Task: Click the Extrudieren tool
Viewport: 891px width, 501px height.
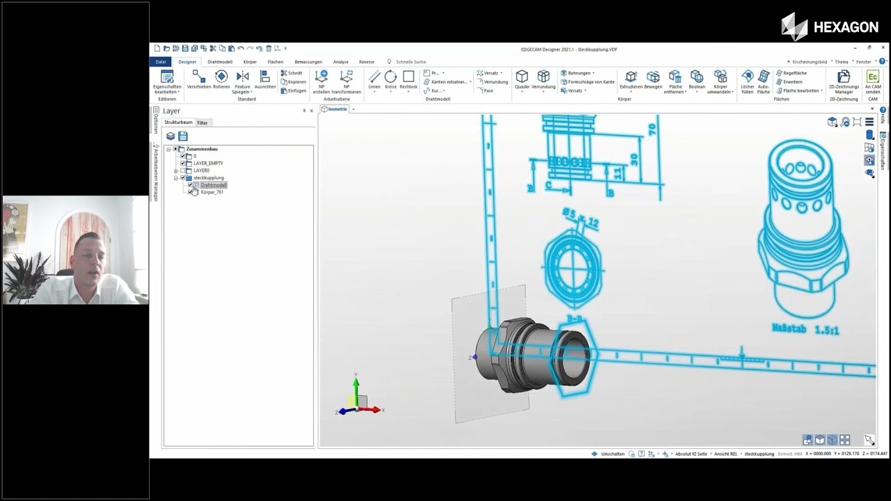Action: (631, 79)
